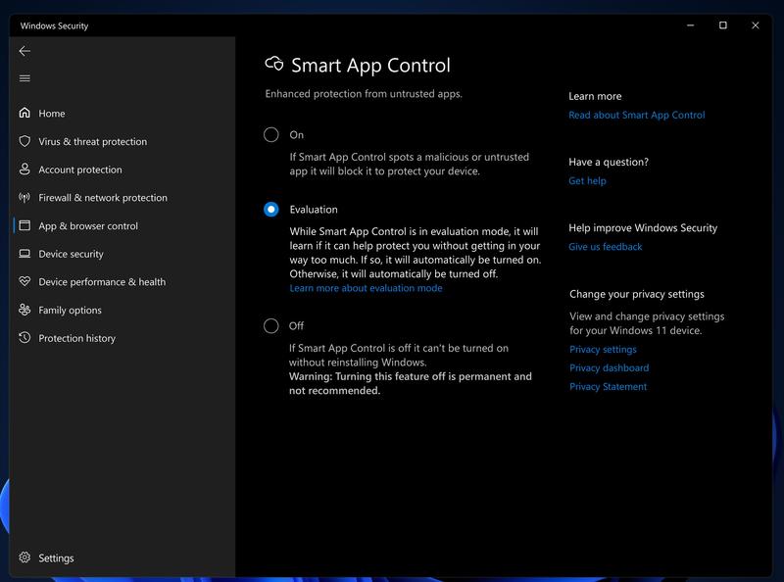The width and height of the screenshot is (784, 582).
Task: Click the antenna icon for Firewall
Action: (x=24, y=198)
